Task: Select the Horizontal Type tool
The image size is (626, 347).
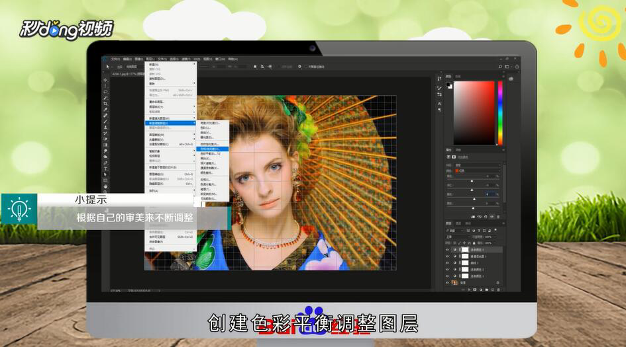Action: coord(105,169)
